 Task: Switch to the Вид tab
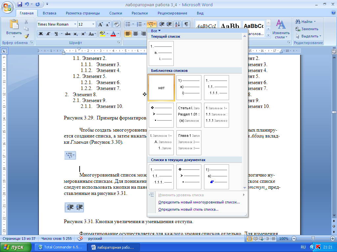pyautogui.click(x=200, y=13)
